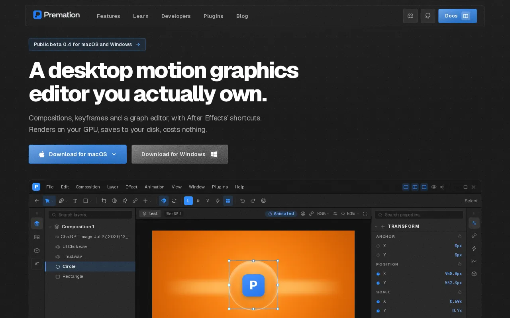This screenshot has width=510, height=318.
Task: Open the 53% zoom dropdown
Action: pos(350,213)
